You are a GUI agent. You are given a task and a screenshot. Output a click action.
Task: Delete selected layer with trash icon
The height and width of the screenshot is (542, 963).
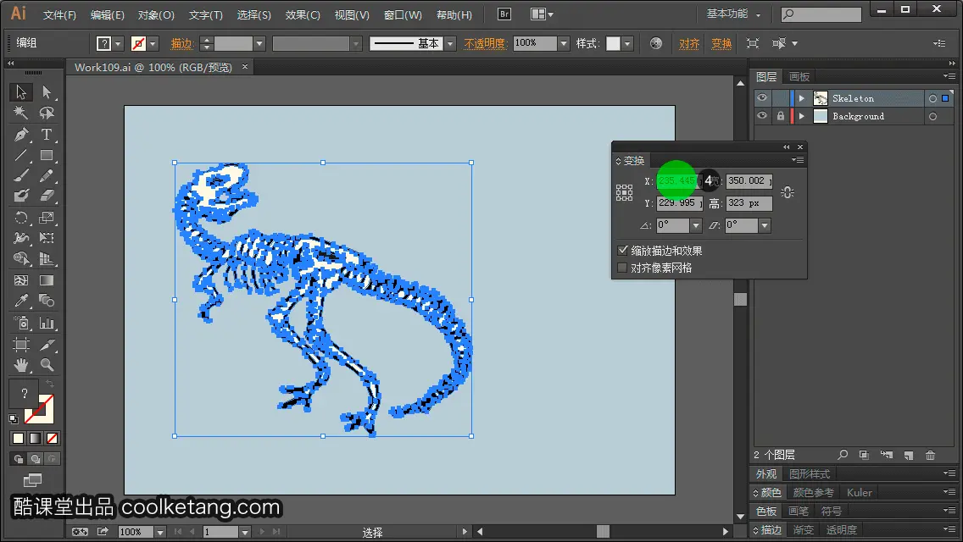(931, 455)
